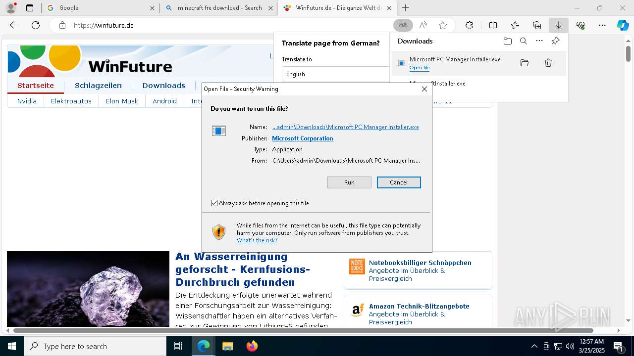
Task: Click Cancel in the Security Warning dialog
Action: pos(399,182)
